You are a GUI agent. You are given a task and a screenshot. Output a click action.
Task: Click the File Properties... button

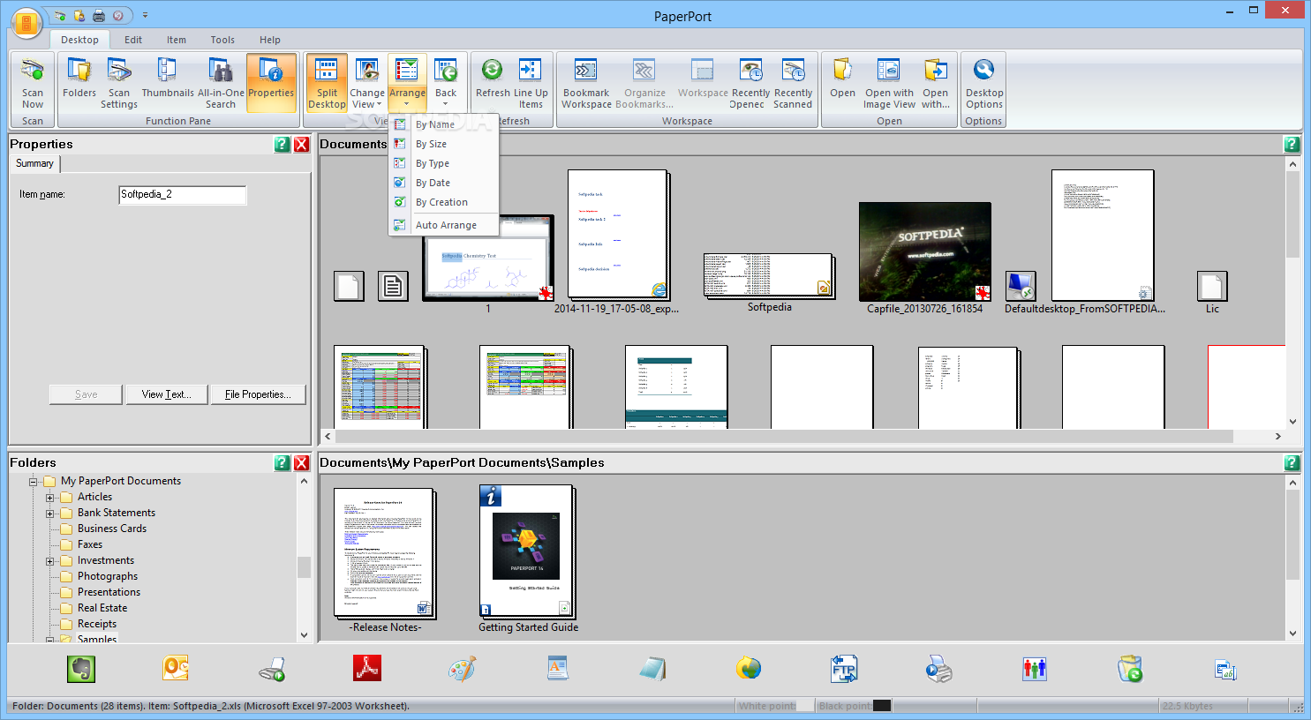(x=258, y=394)
